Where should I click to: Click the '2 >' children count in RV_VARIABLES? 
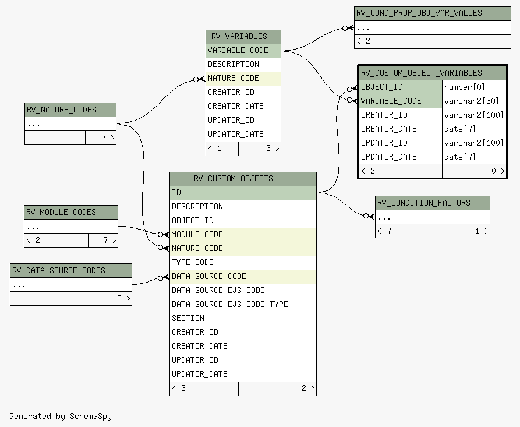(268, 149)
